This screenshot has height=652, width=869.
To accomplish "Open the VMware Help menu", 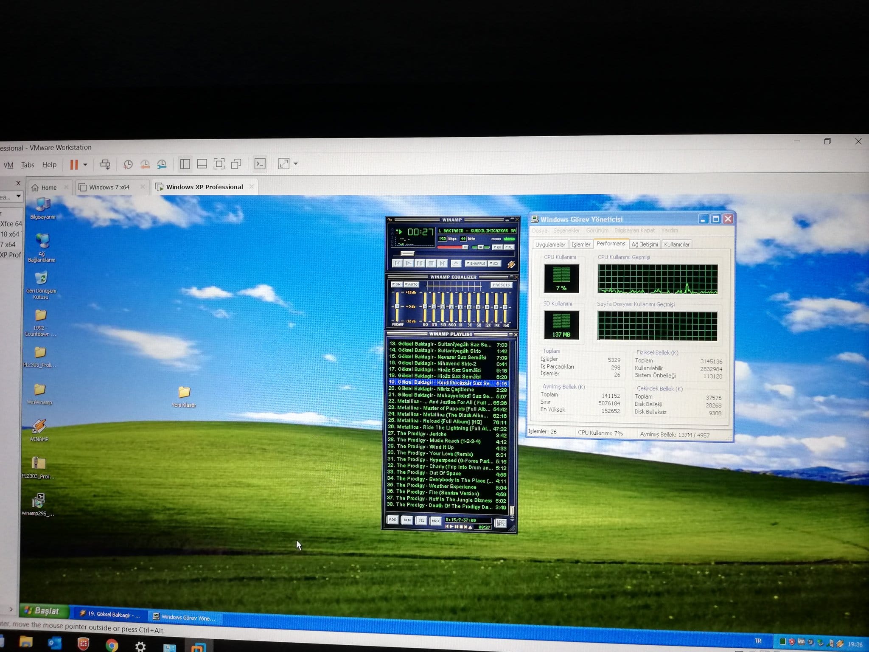I will click(x=49, y=165).
